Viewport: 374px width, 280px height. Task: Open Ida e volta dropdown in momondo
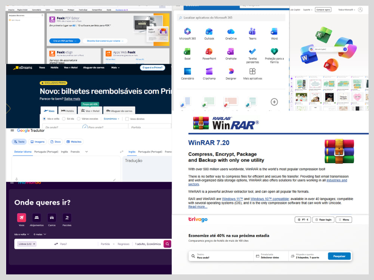pos(22,234)
